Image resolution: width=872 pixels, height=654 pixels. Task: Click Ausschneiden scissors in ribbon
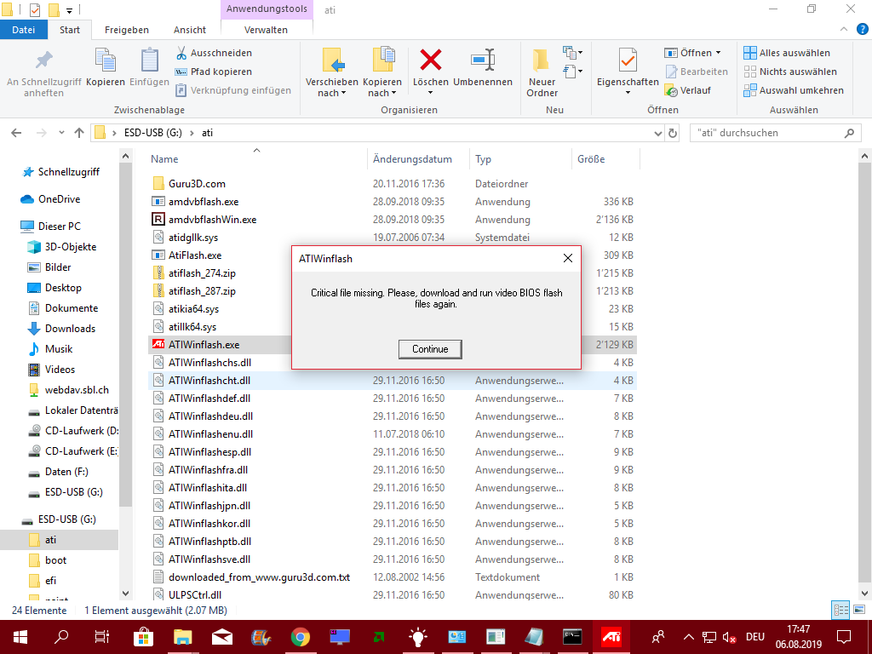(213, 53)
